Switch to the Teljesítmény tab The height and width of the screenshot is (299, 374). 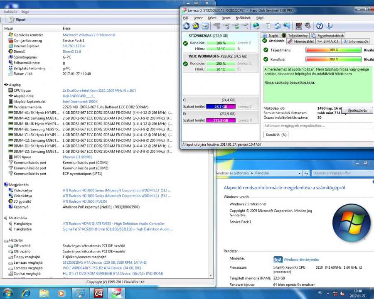[x=295, y=35]
